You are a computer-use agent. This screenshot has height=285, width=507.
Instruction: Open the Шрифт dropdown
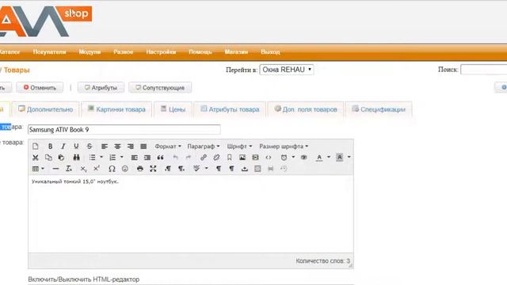click(239, 146)
